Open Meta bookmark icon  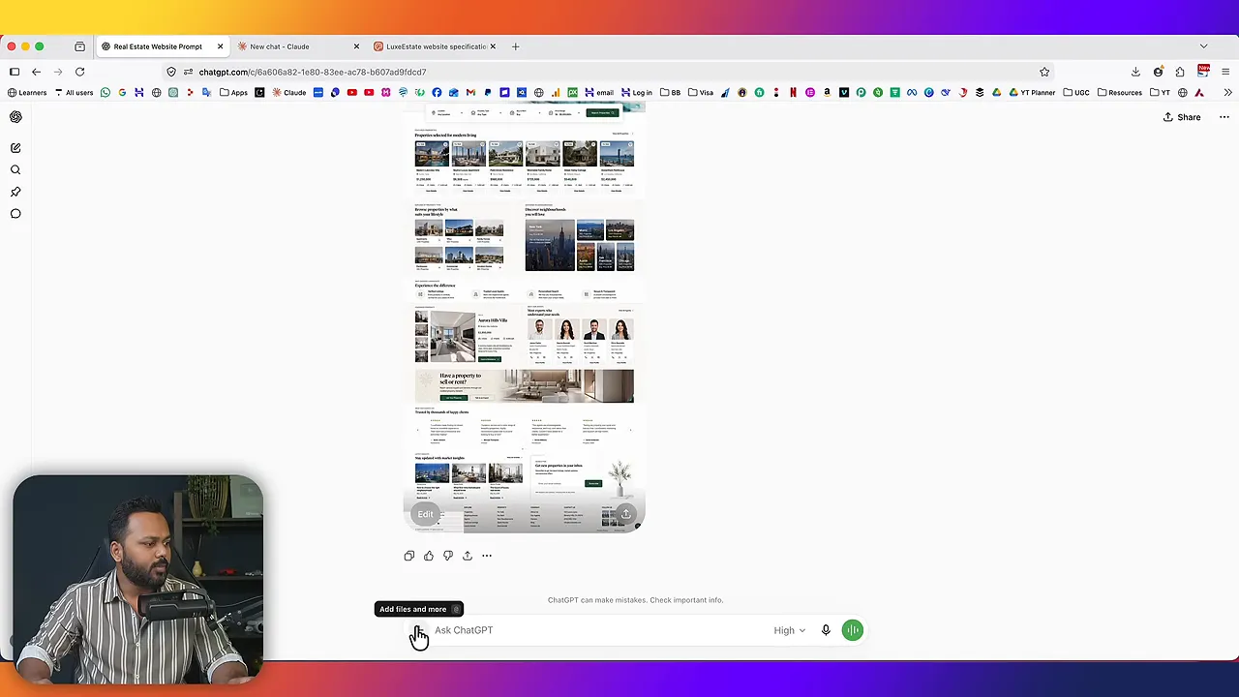coord(912,93)
